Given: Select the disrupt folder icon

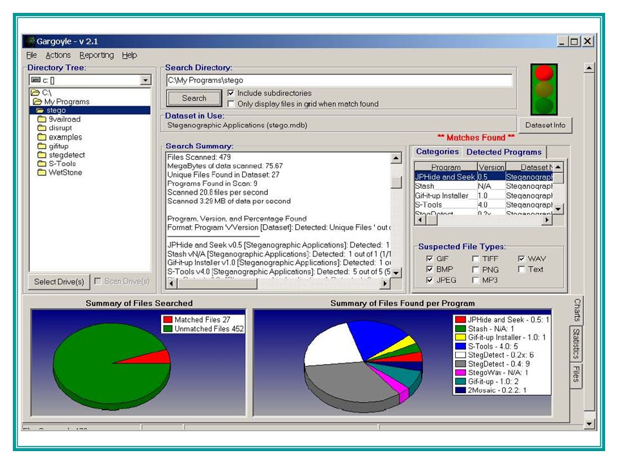Looking at the screenshot, I should tap(42, 128).
